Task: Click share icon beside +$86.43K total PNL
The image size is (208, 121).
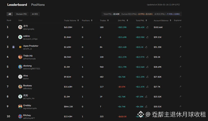Action: pos(147,27)
